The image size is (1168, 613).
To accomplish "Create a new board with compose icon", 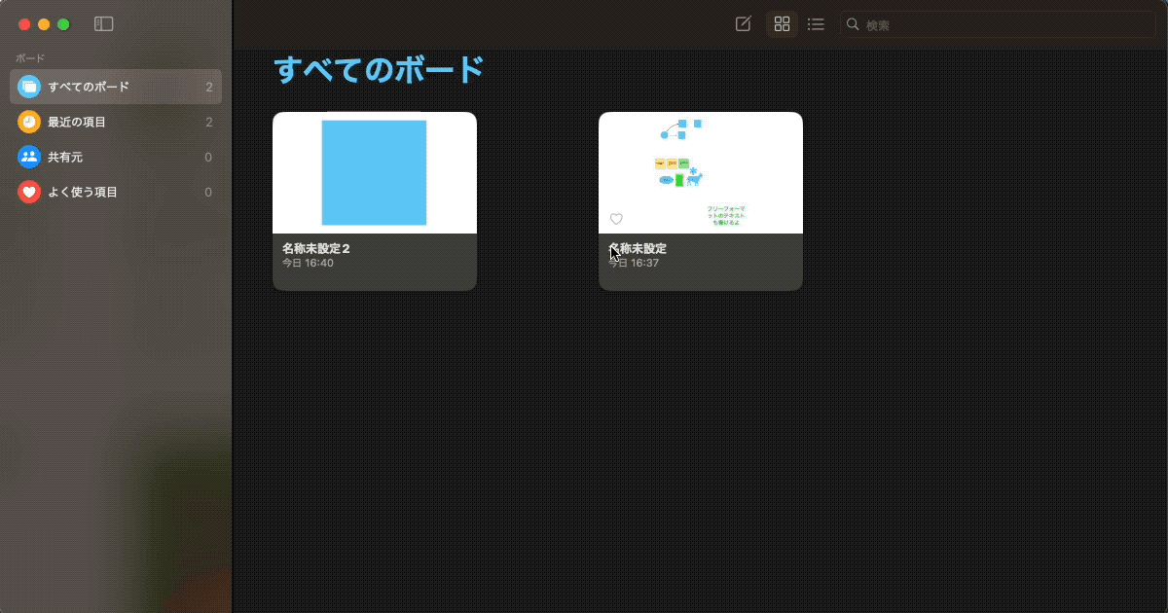I will click(x=743, y=24).
